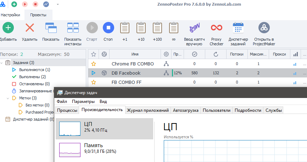Image resolution: width=307 pixels, height=162 pixels.
Task: Open Proxy Checker tool
Action: [216, 28]
